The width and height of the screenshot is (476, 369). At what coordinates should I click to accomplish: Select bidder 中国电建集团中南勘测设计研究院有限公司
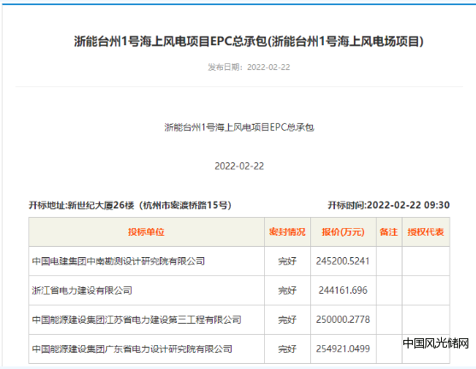[x=119, y=261]
